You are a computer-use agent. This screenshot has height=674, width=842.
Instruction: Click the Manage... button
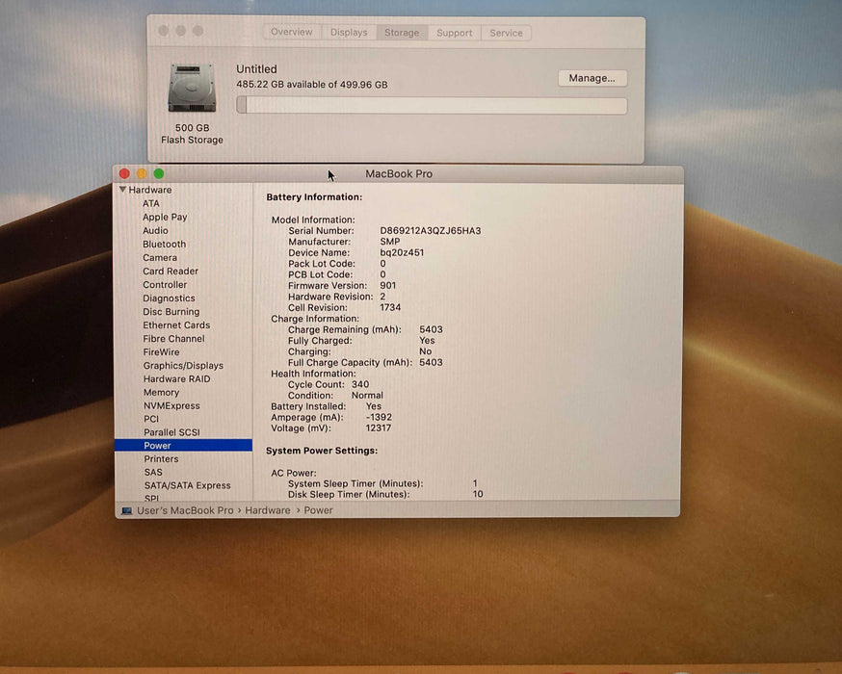tap(592, 78)
